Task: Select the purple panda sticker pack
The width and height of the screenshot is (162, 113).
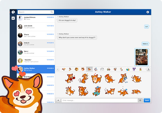Action: coord(134,69)
